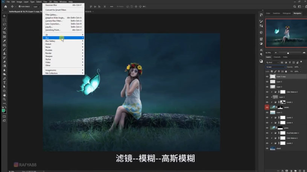
Task: Click the Home icon in options bar
Action: (6, 6)
